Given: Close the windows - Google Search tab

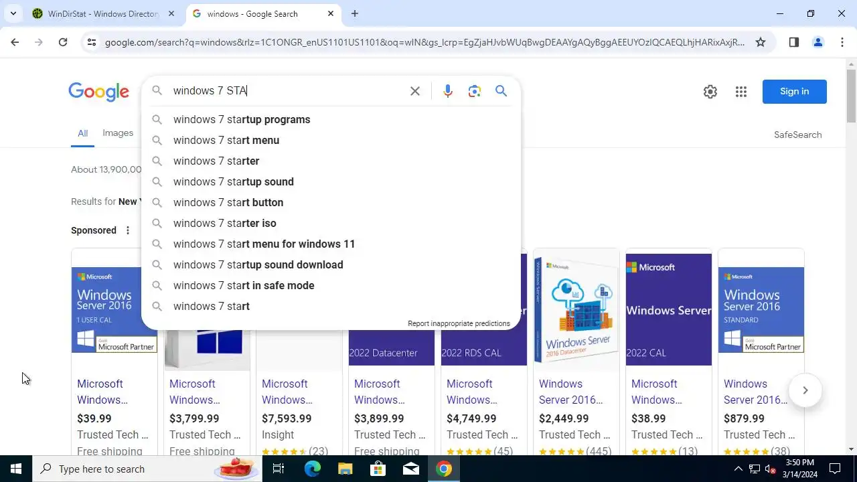Looking at the screenshot, I should (331, 13).
